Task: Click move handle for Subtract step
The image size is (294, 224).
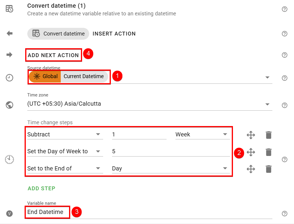Action: coord(251,135)
